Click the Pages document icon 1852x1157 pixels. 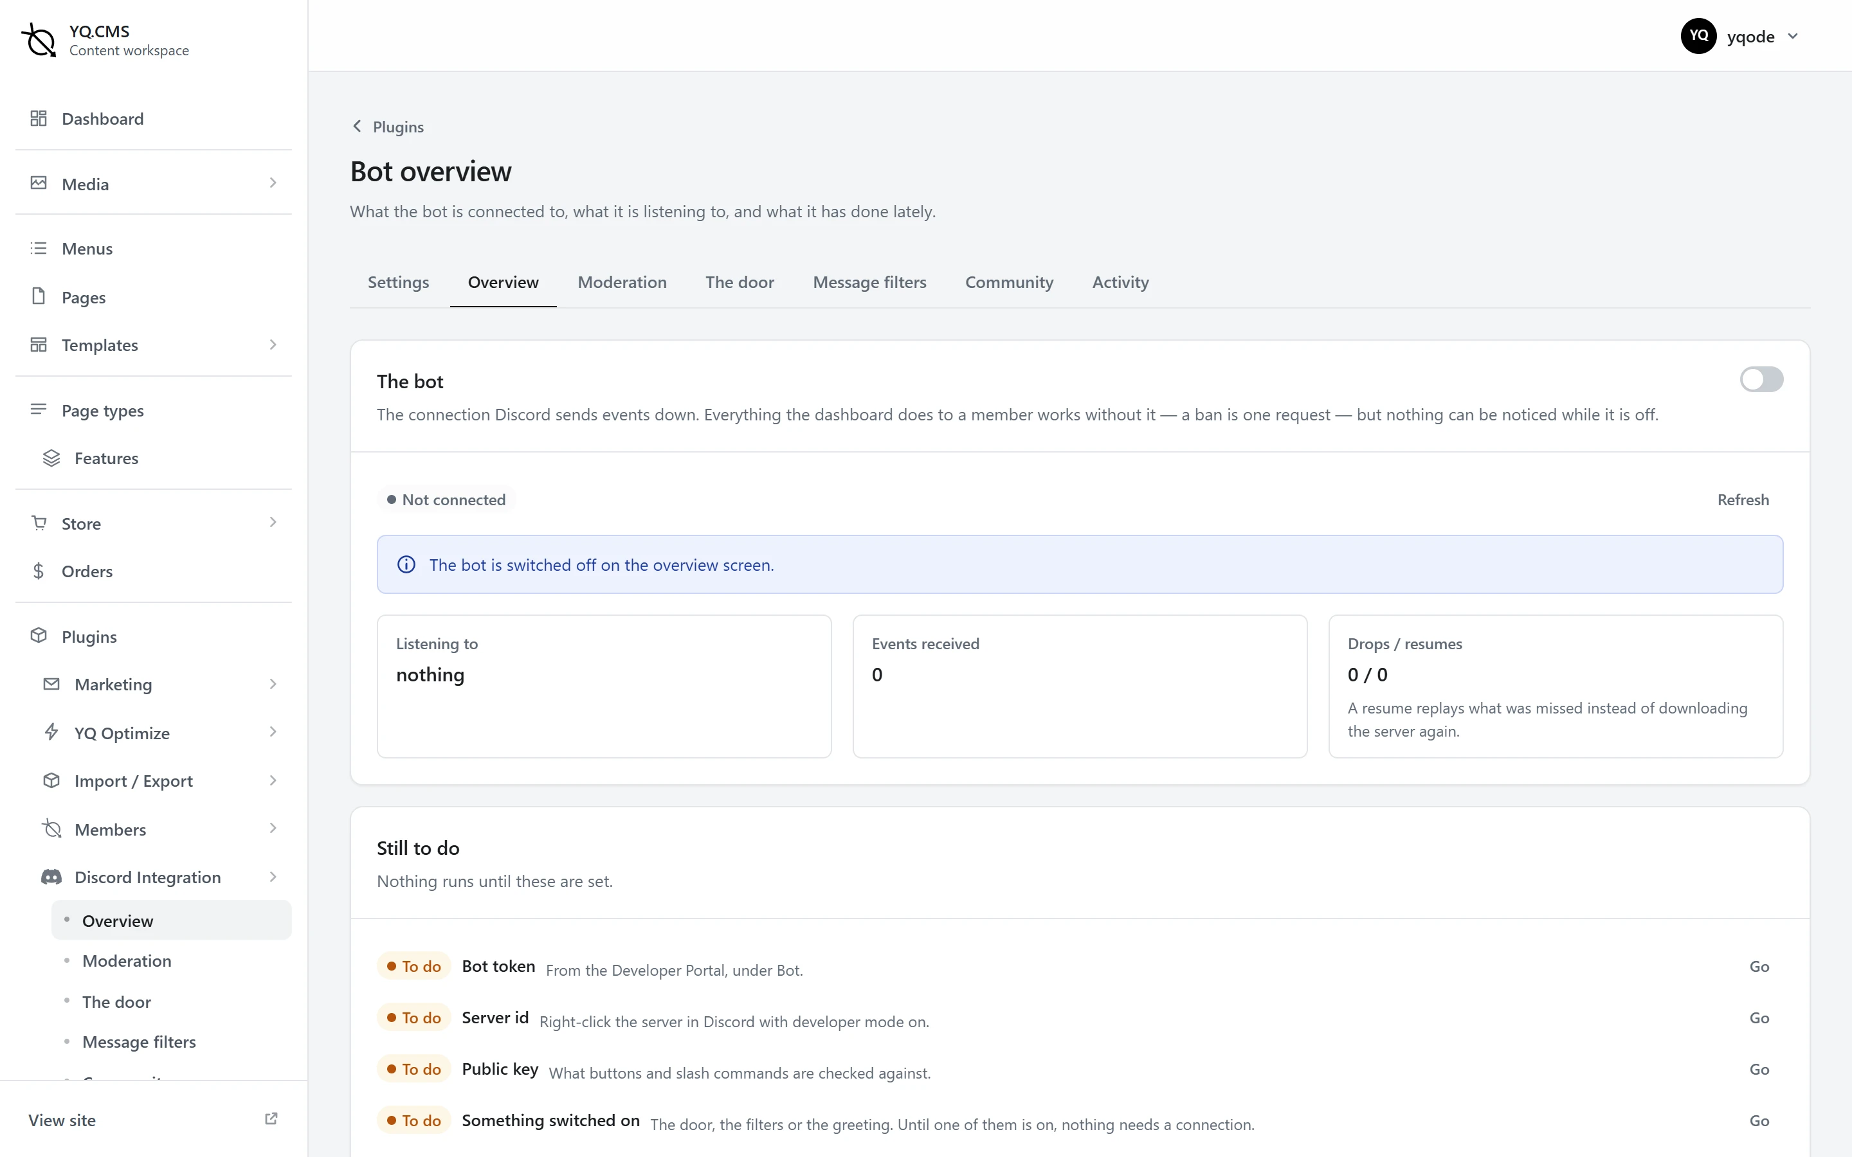tap(39, 296)
